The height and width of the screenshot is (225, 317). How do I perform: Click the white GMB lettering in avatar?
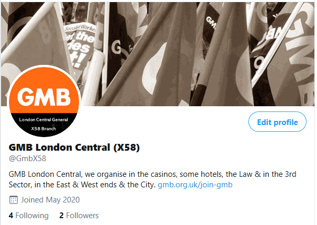(44, 97)
